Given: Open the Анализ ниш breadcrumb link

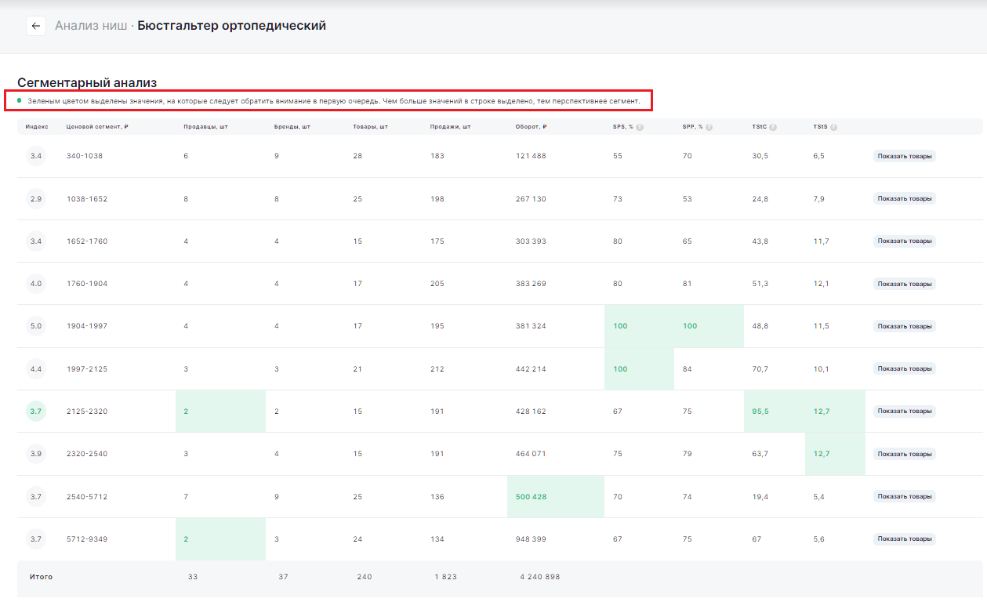Looking at the screenshot, I should (91, 26).
